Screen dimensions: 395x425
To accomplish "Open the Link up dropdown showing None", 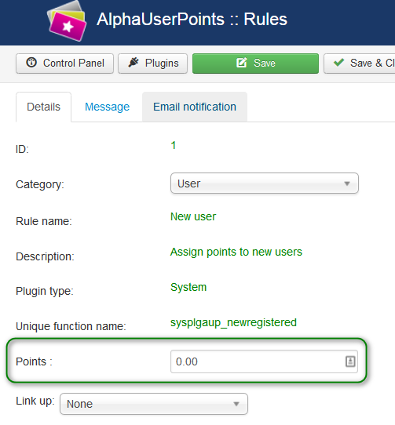I will point(154,404).
